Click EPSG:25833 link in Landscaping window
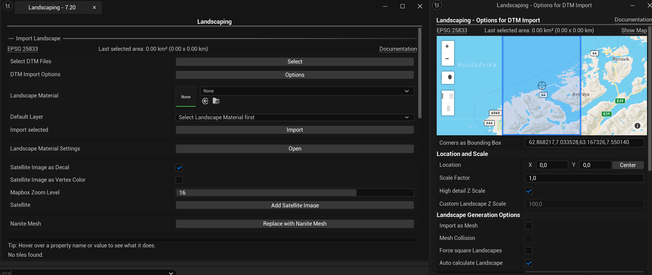 pyautogui.click(x=23, y=49)
